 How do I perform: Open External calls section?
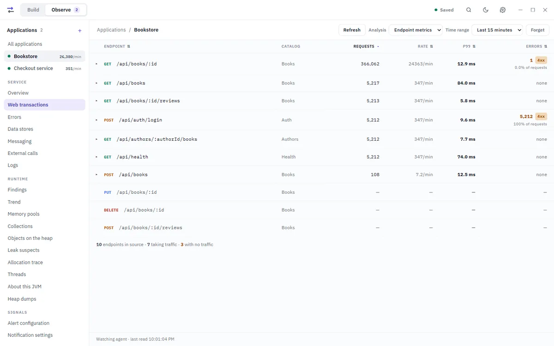44,153
